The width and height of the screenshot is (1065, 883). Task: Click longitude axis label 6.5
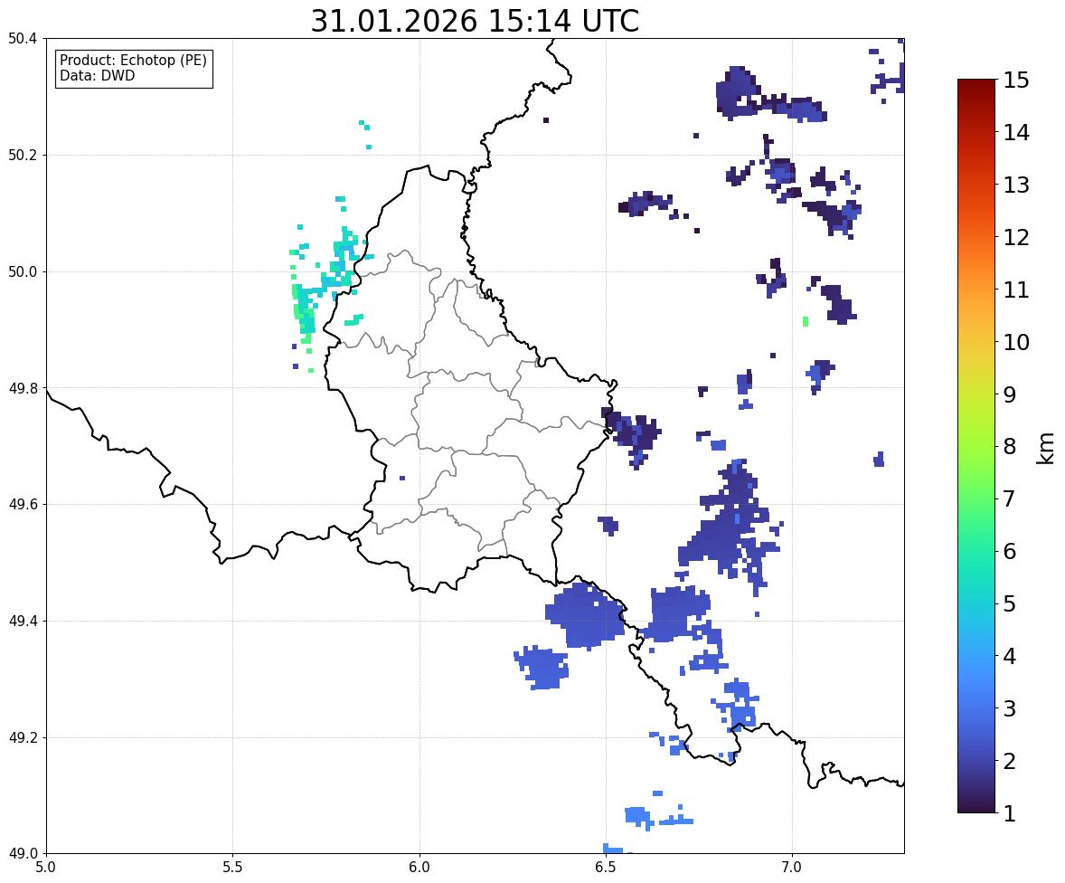[x=606, y=868]
